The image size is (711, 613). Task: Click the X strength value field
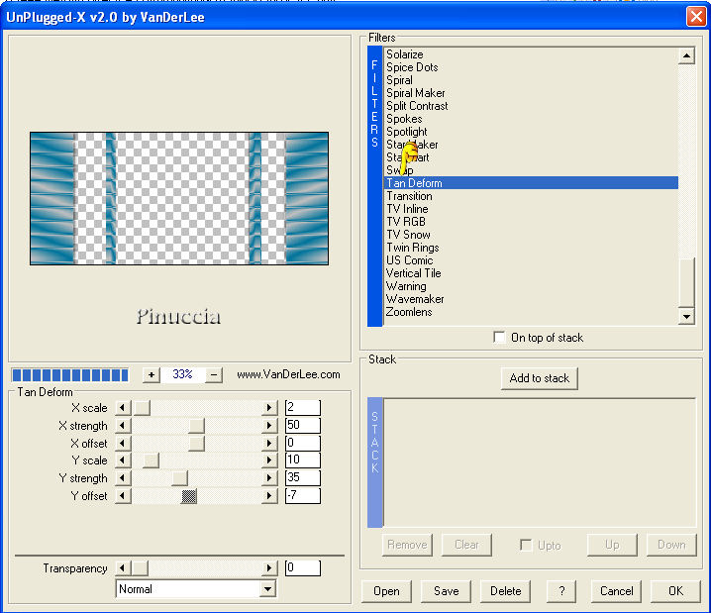(302, 426)
